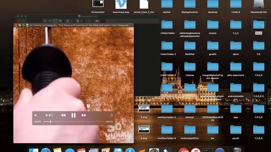Adjust the player volume slider

tap(42, 115)
